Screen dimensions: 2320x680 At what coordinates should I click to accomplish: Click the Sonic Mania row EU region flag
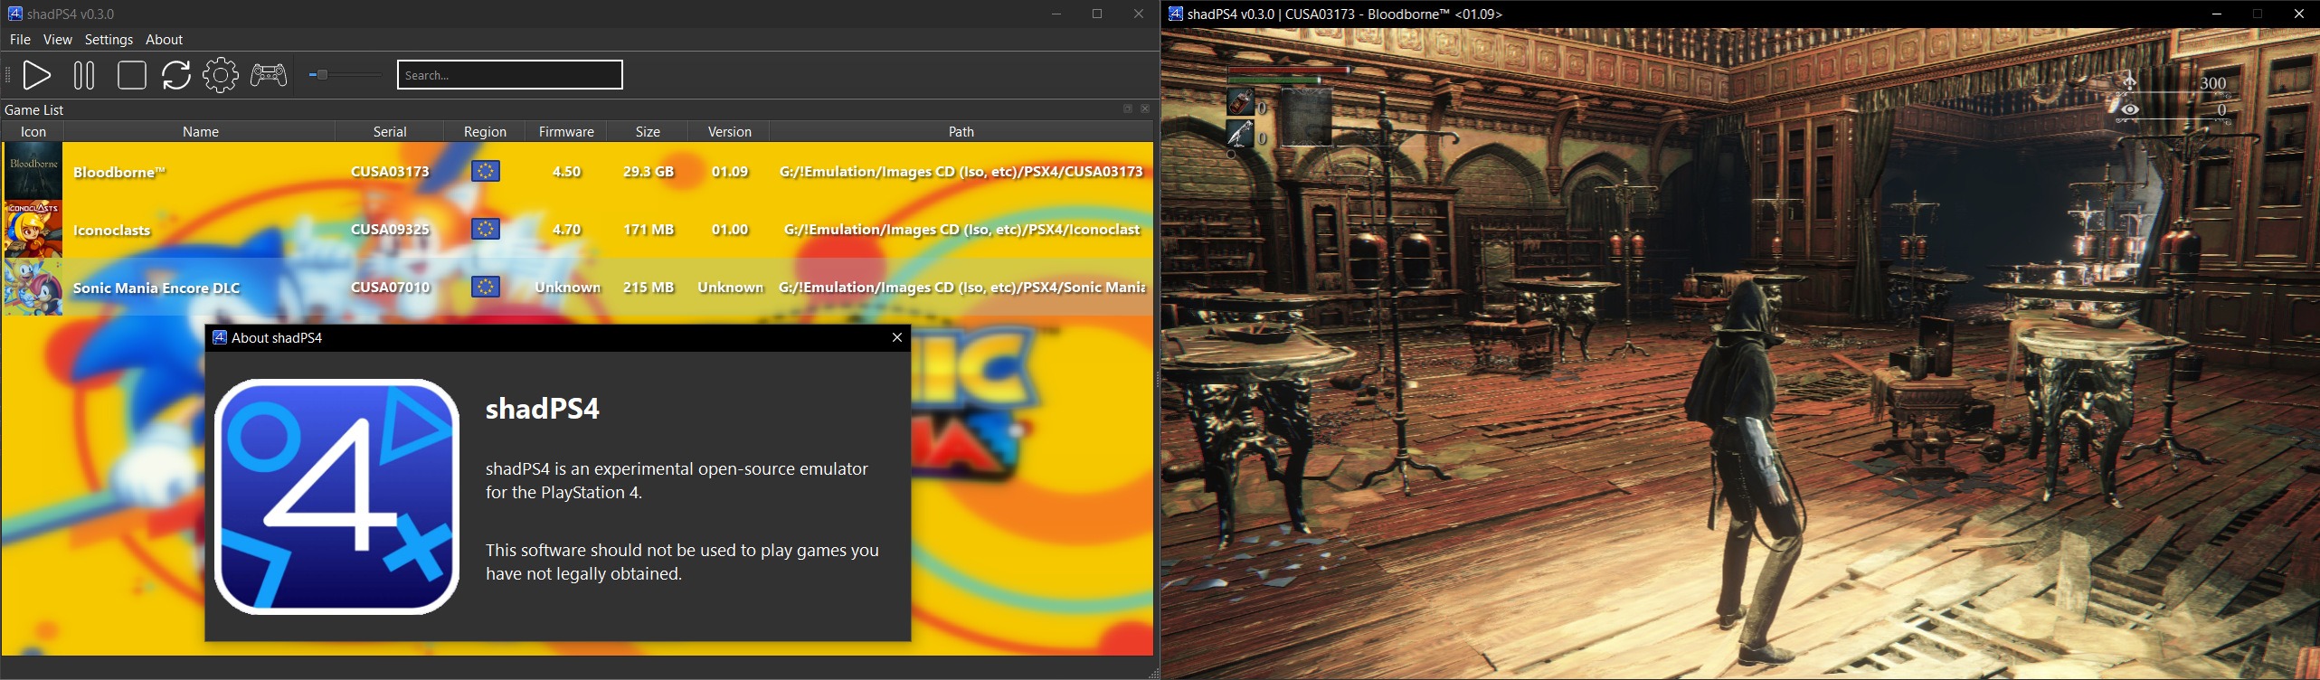coord(486,287)
